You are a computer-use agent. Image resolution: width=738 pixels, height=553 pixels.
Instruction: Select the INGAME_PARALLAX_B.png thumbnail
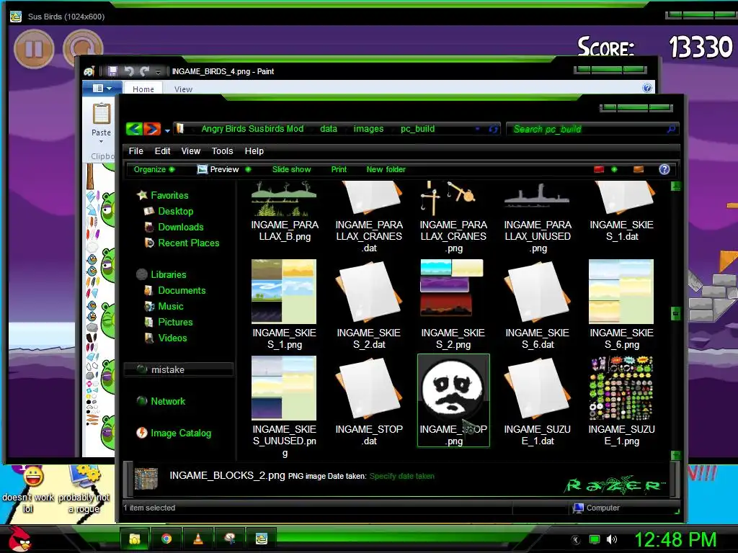click(284, 199)
